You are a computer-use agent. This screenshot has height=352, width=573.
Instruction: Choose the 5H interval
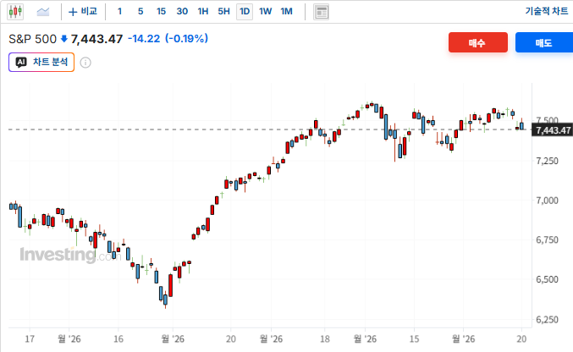pyautogui.click(x=223, y=12)
